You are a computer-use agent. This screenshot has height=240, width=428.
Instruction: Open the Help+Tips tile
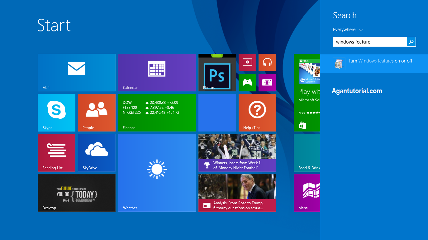[x=257, y=113]
